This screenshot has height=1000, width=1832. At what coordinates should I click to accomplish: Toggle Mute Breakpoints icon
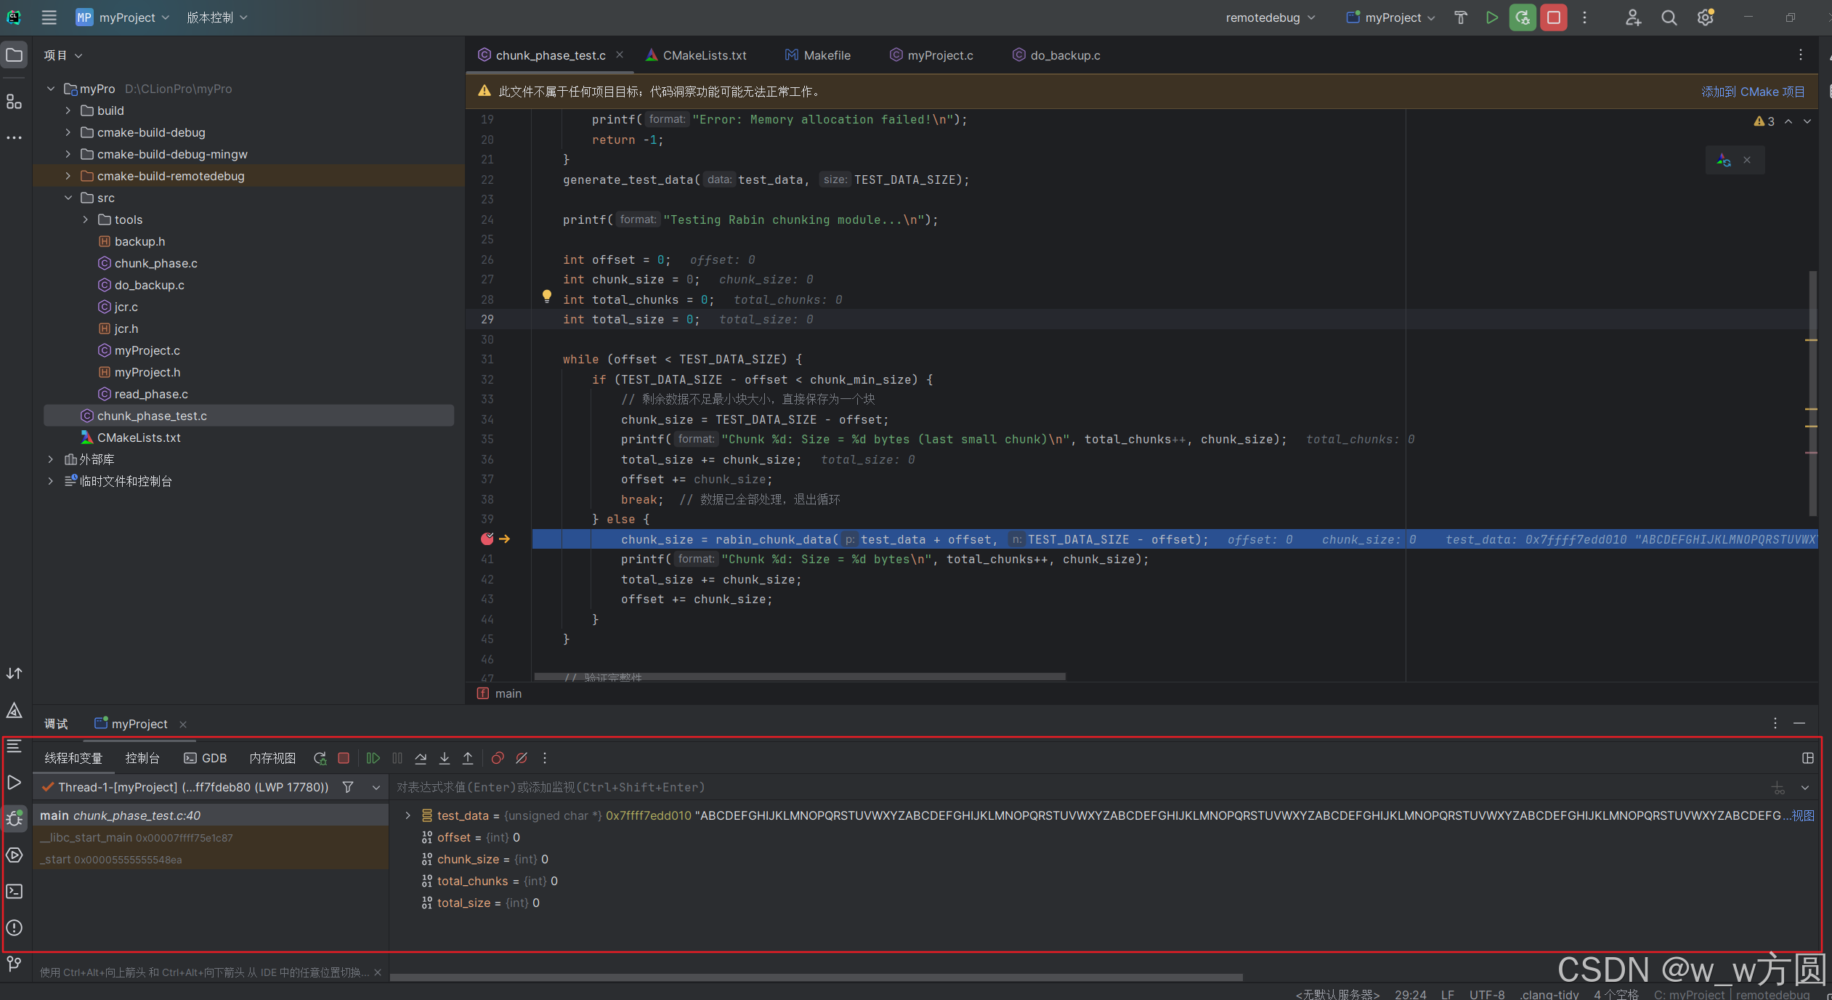(522, 758)
